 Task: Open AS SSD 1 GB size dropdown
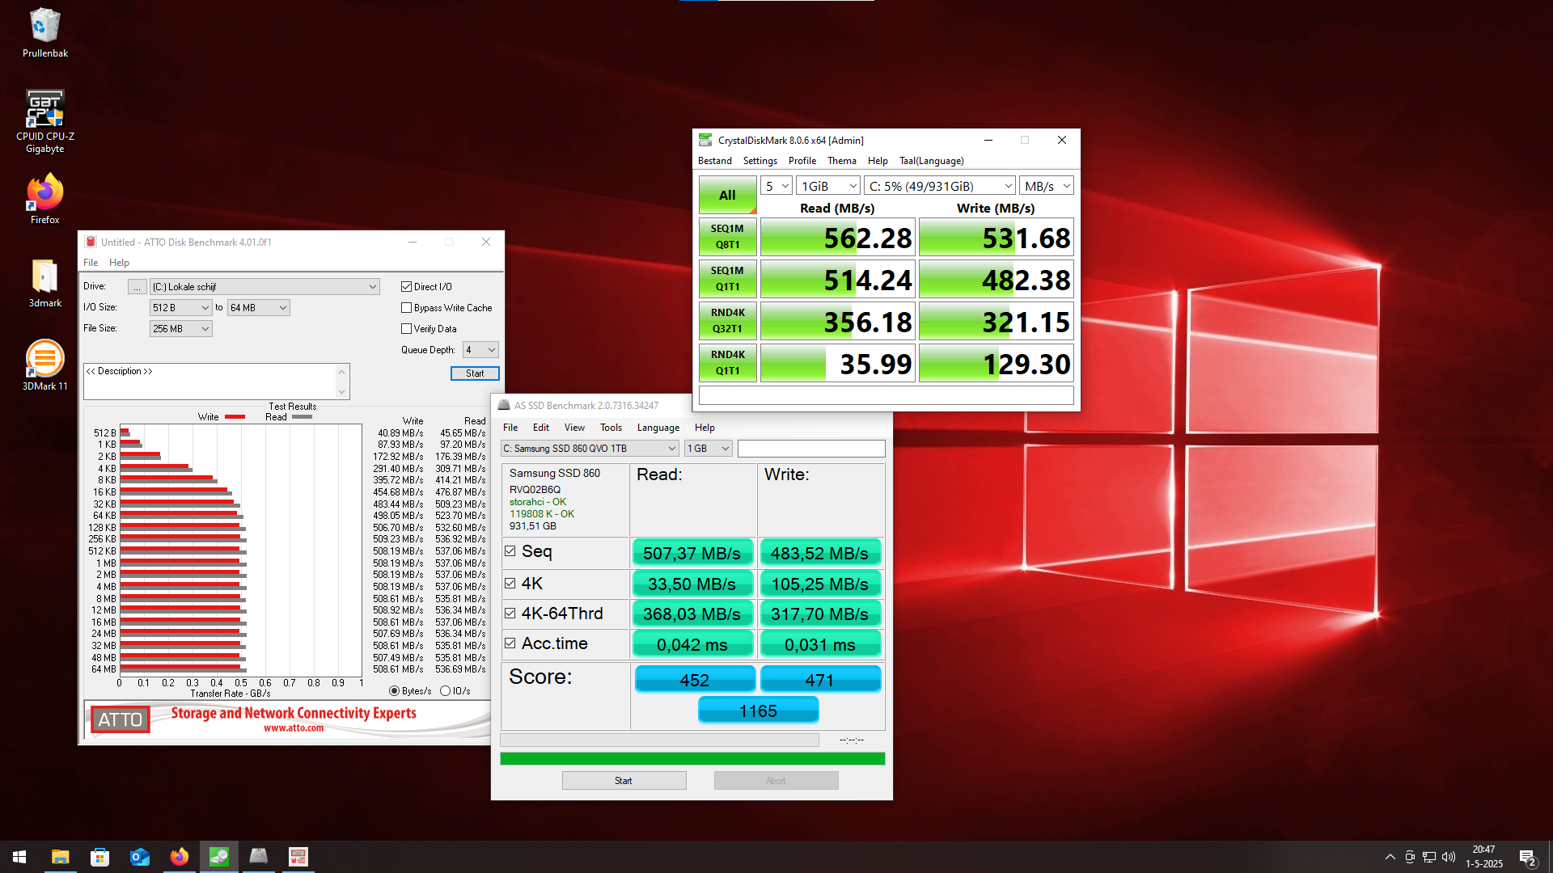tap(709, 449)
